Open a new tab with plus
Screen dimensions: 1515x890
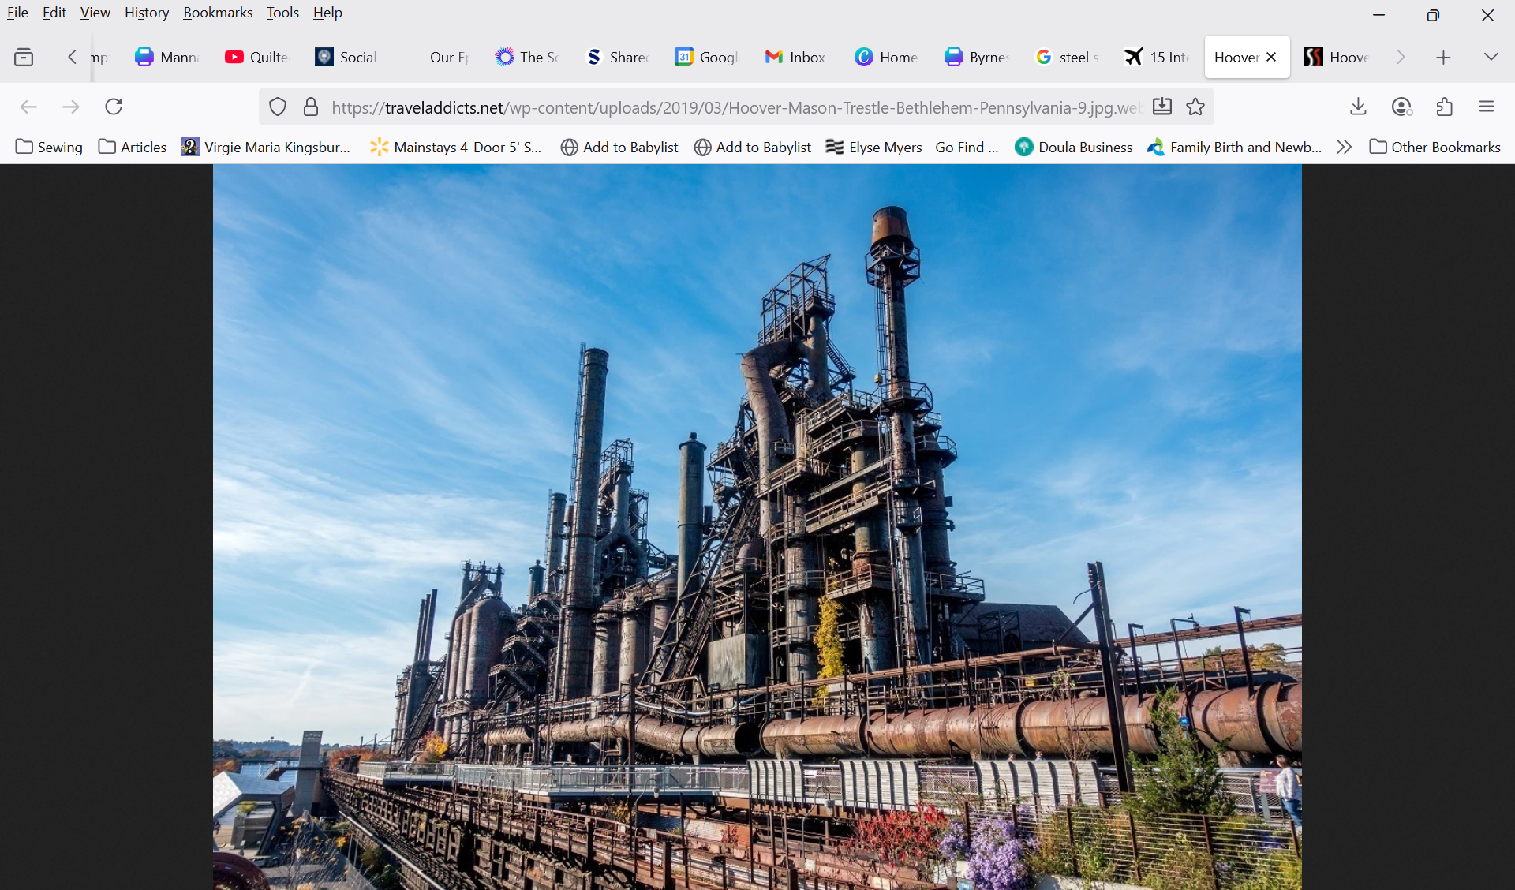pos(1443,57)
